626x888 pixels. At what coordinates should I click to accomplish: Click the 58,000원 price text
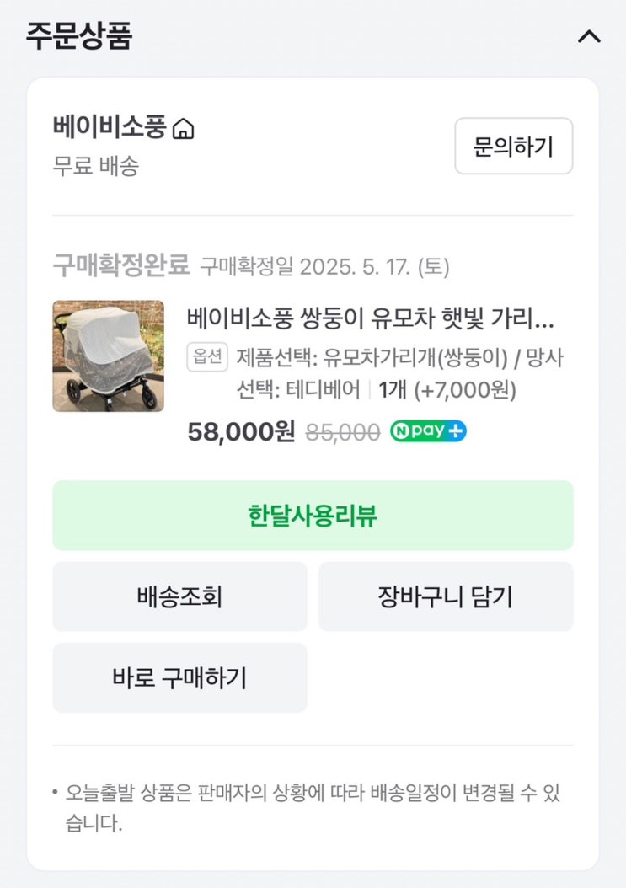point(241,431)
